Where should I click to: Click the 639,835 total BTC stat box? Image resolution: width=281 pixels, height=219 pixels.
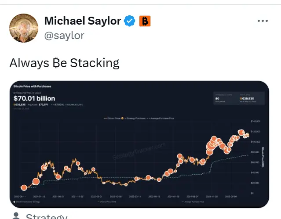(x=248, y=98)
